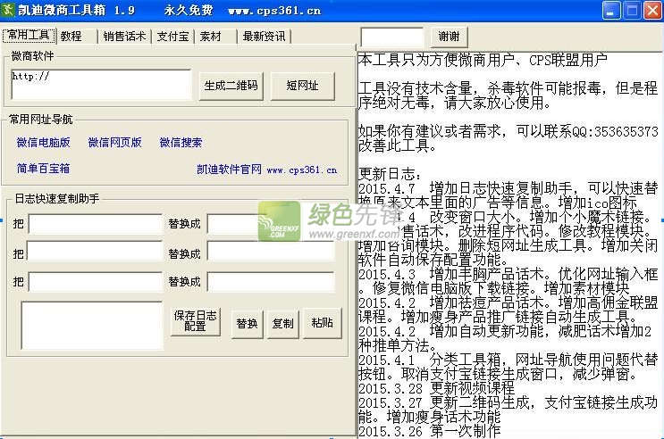Switch to the 支付宝 tab

(172, 37)
